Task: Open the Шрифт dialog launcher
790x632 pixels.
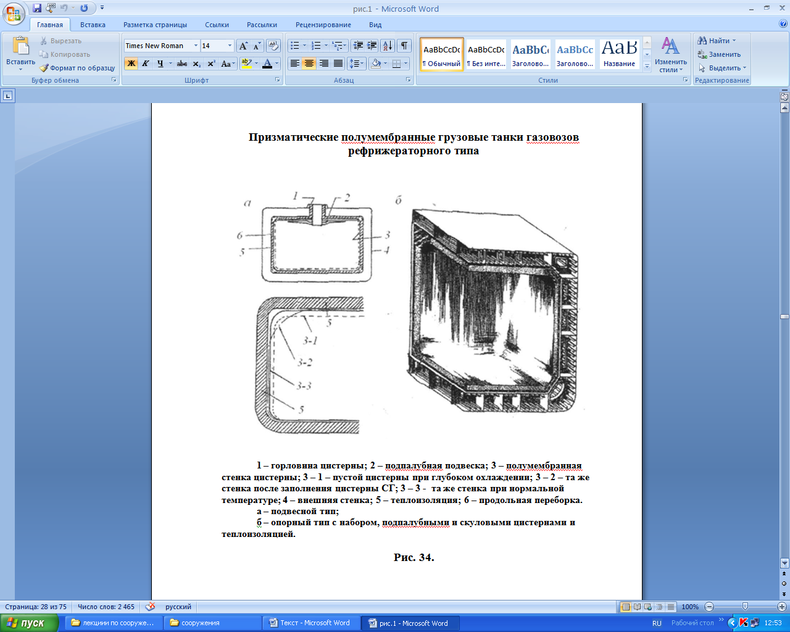Action: pyautogui.click(x=278, y=80)
